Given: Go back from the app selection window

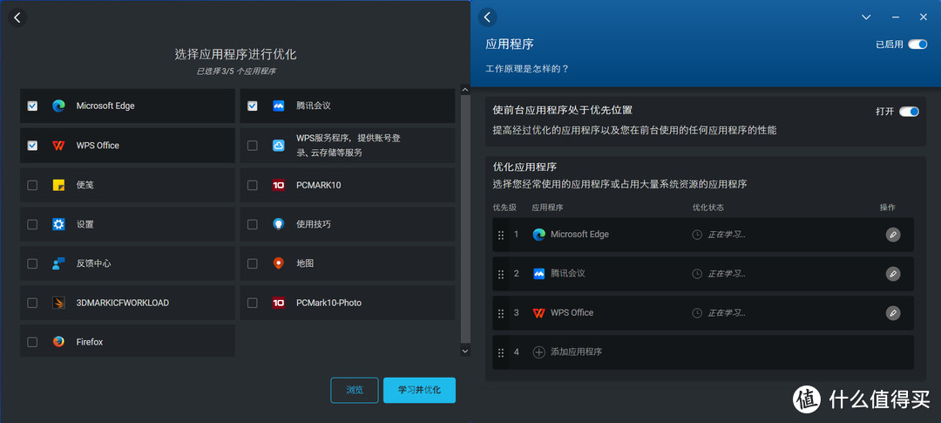Looking at the screenshot, I should click(x=17, y=17).
